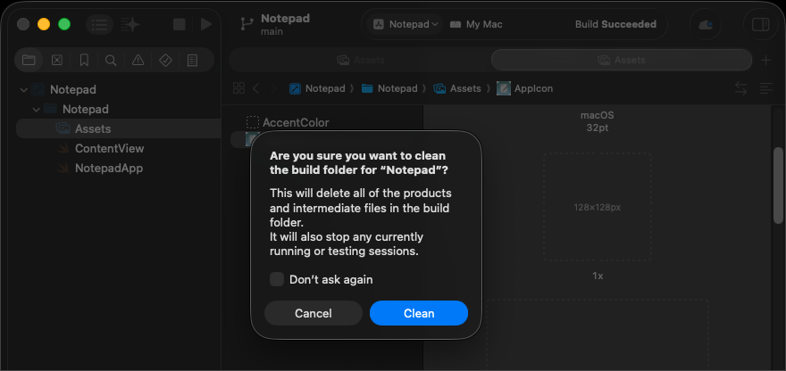Open the Notepad scheme dropdown
This screenshot has width=786, height=371.
click(x=405, y=24)
